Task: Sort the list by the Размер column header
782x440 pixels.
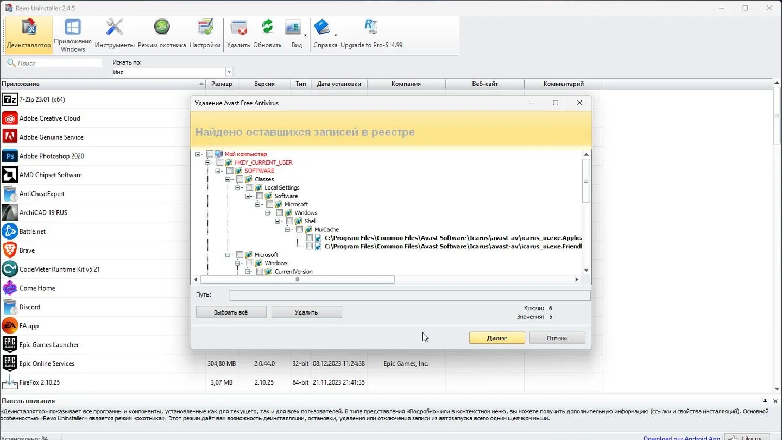Action: (222, 84)
